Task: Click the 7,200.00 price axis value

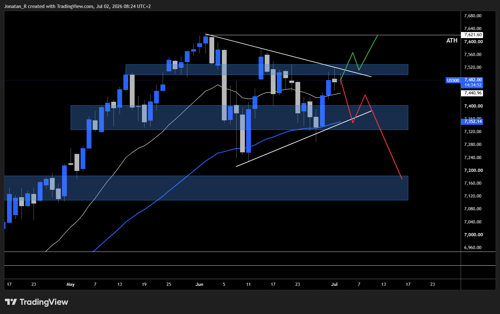Action: [473, 170]
